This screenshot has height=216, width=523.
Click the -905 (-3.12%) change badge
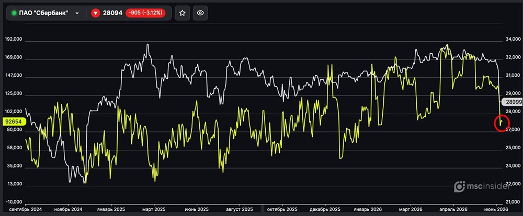[x=145, y=13]
